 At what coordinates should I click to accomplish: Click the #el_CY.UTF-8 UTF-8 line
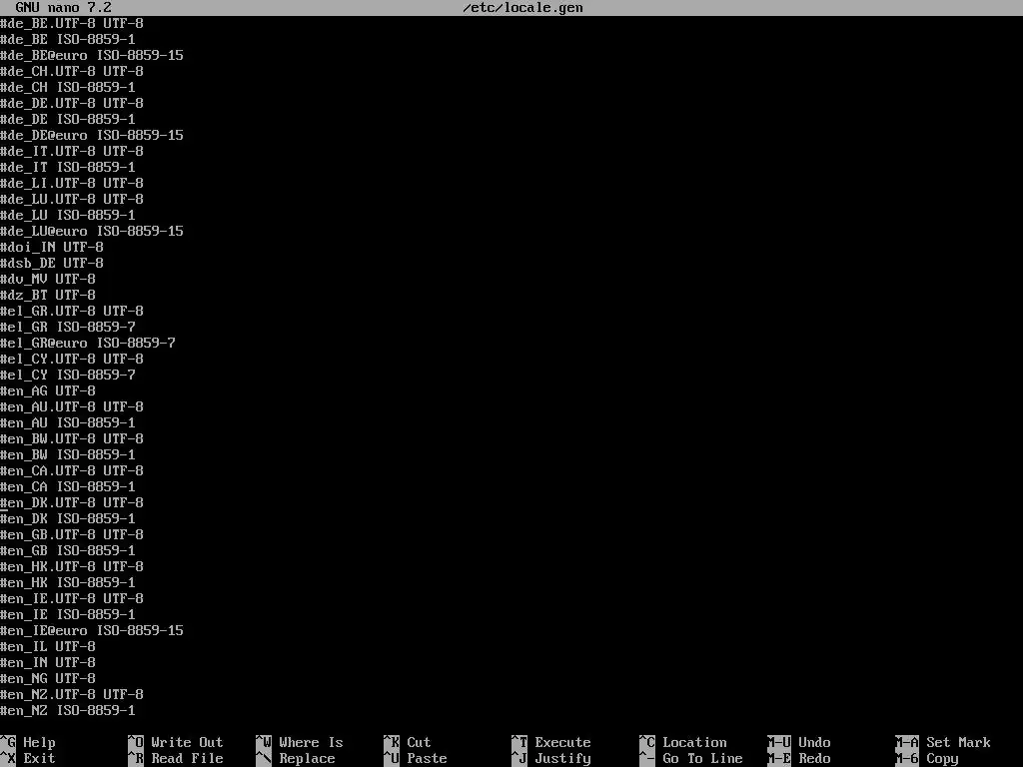pyautogui.click(x=72, y=359)
